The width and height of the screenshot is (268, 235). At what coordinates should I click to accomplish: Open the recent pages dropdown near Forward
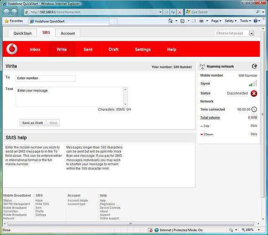click(x=20, y=12)
